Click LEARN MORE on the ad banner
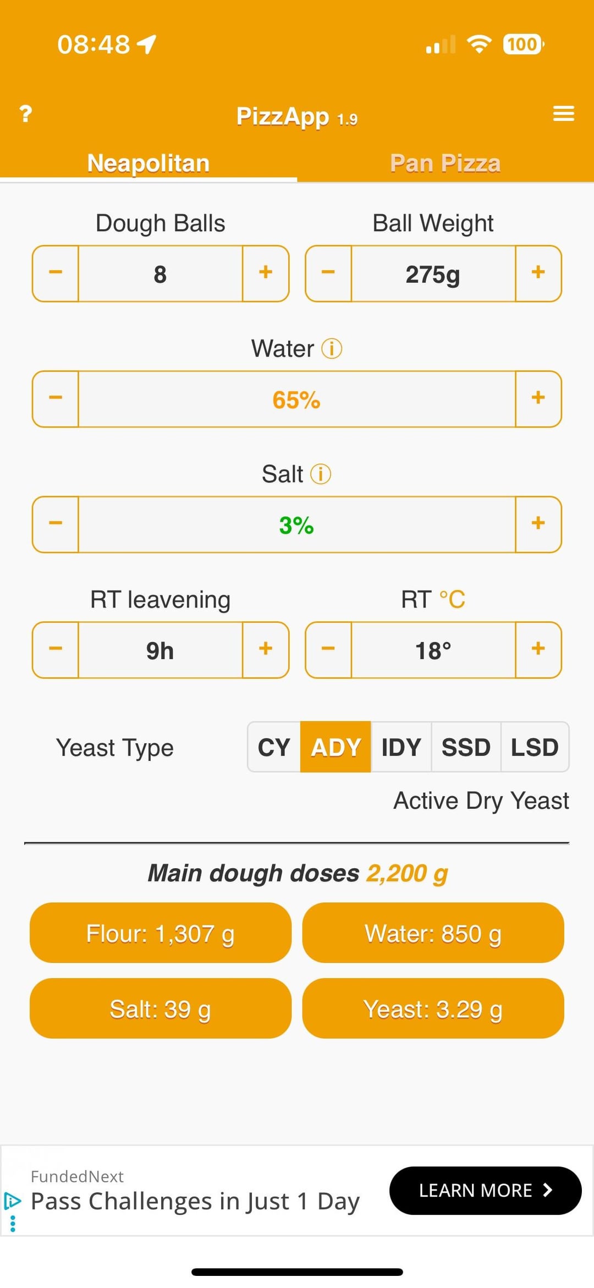This screenshot has height=1288, width=594. 485,1191
